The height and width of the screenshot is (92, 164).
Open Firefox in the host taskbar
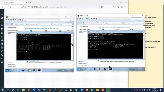[x=87, y=90]
